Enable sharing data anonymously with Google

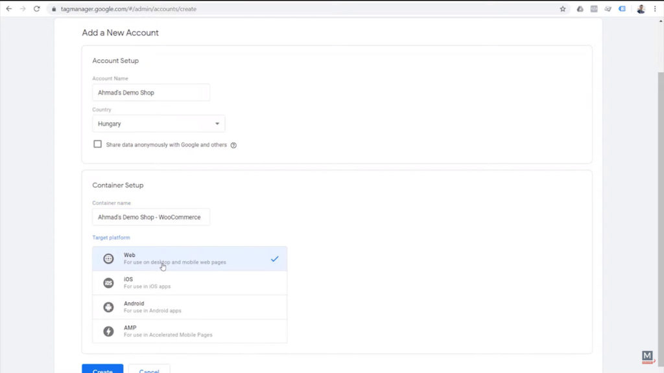click(97, 144)
